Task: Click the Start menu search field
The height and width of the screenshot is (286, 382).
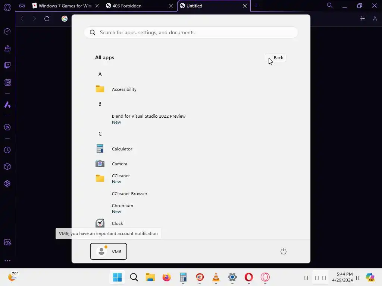Action: coord(191,33)
